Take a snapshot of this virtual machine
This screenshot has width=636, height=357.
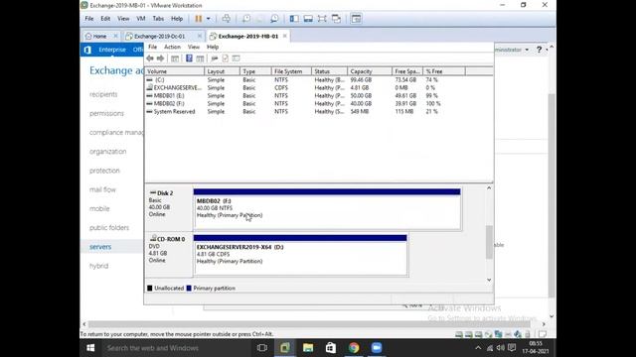coord(246,19)
